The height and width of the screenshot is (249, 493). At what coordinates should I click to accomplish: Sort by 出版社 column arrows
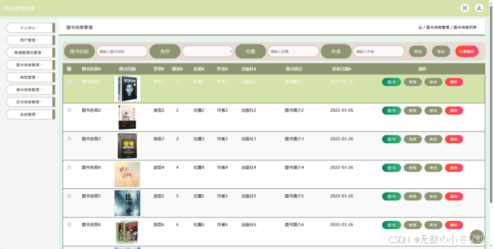click(255, 69)
